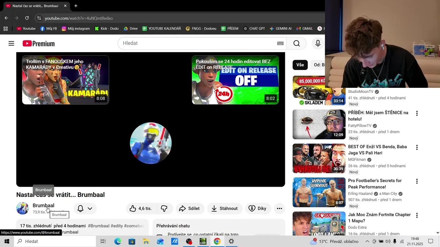Reload the page in Chrome
Image resolution: width=440 pixels, height=247 pixels.
click(27, 18)
